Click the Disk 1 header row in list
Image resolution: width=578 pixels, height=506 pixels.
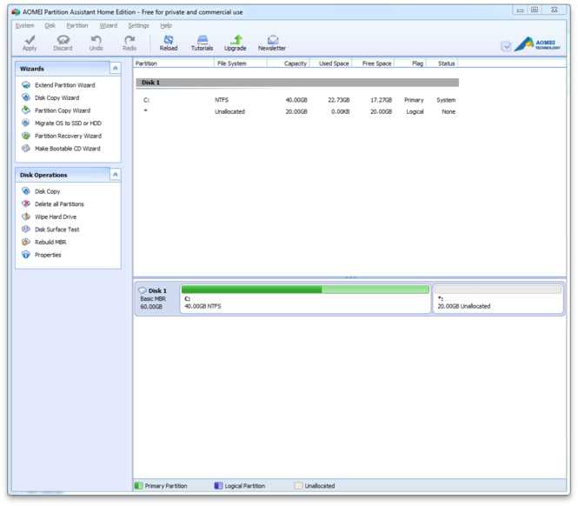click(297, 83)
